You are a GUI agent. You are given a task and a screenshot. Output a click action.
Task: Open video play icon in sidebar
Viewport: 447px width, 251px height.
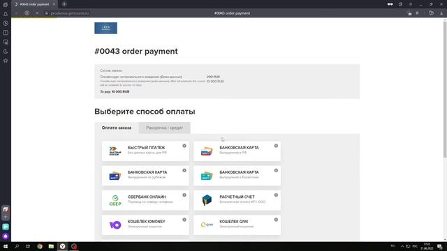tap(6, 23)
